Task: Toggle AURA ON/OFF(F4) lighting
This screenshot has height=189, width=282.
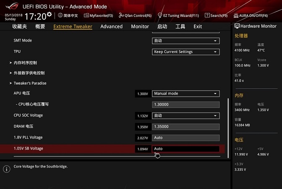Action: click(236, 16)
